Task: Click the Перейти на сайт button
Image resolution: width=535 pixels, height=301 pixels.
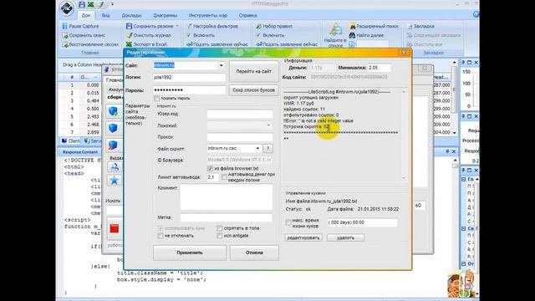Action: point(254,71)
